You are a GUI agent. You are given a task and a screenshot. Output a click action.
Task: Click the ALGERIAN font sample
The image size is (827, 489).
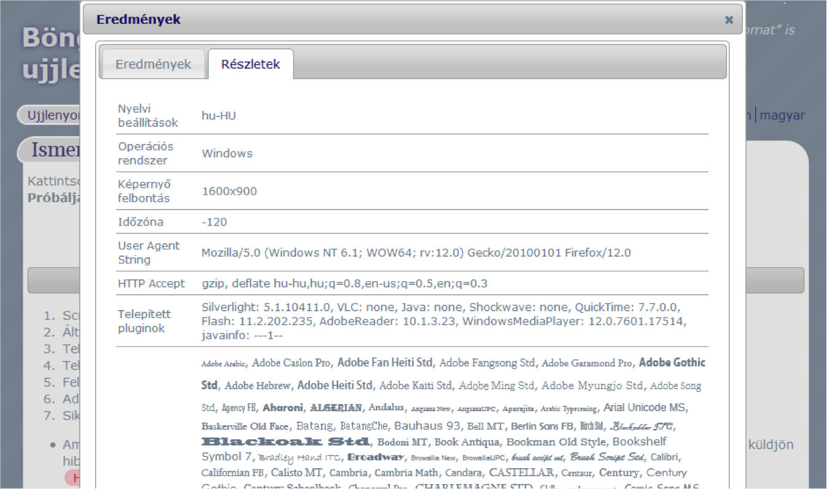(x=336, y=408)
